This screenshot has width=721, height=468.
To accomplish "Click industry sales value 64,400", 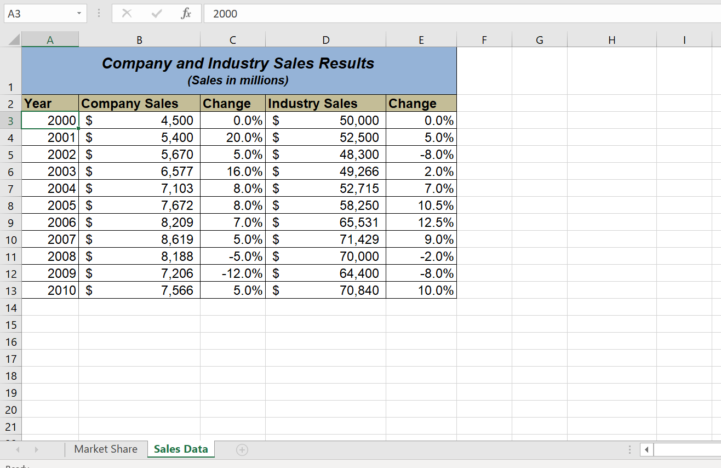I will [x=326, y=273].
